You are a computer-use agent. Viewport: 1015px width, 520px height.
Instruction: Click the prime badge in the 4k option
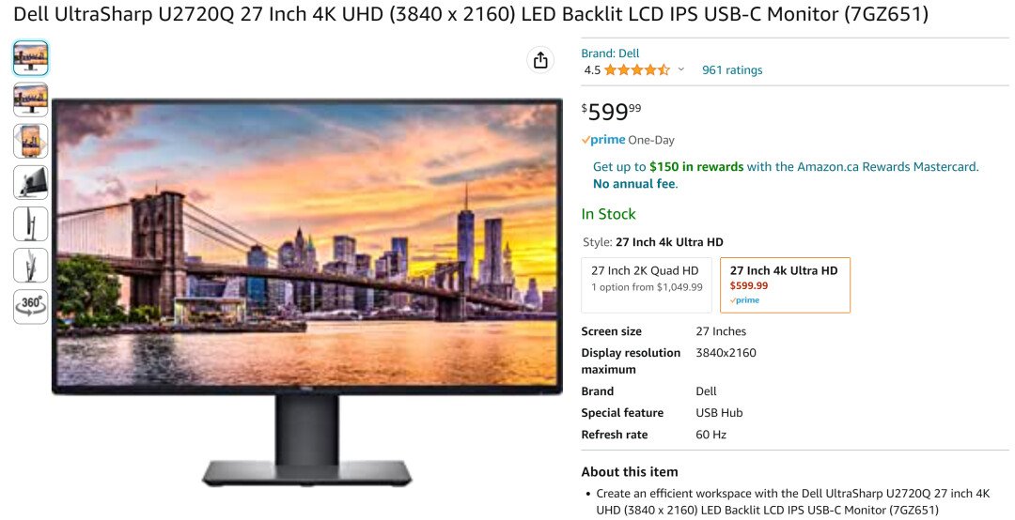click(x=745, y=300)
